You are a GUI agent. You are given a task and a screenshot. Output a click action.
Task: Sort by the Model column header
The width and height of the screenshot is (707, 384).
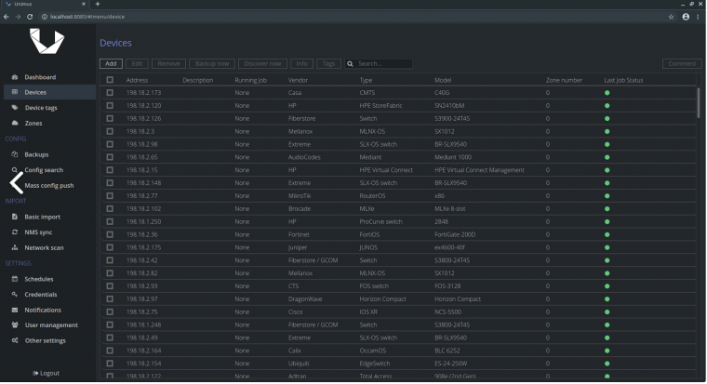(443, 80)
